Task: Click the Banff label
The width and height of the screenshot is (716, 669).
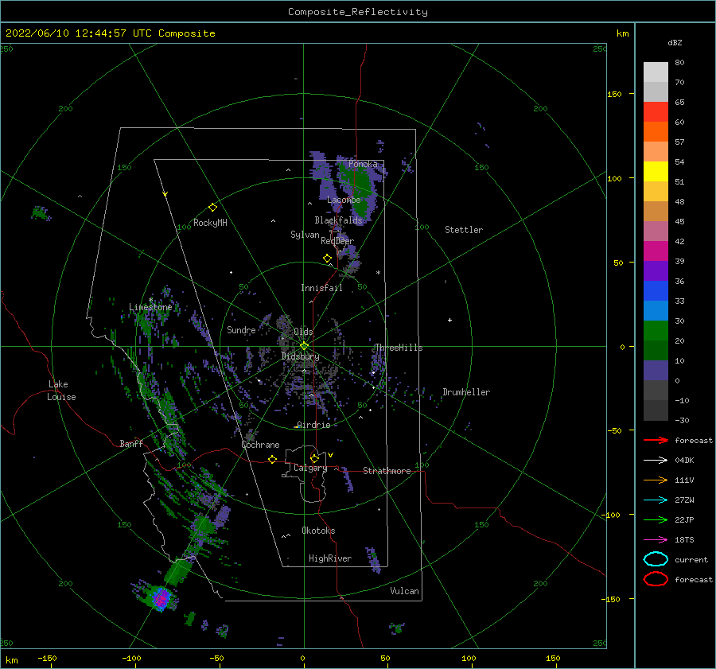Action: [131, 443]
